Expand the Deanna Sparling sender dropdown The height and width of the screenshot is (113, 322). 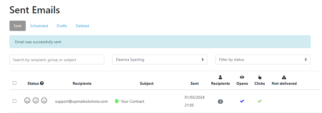[160, 59]
